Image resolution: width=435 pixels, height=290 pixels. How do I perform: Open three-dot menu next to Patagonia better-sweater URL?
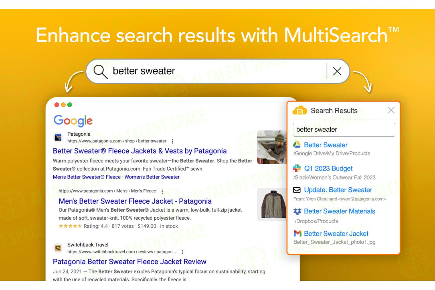click(173, 141)
